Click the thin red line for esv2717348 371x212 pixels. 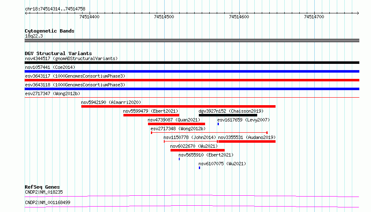coord(209,133)
